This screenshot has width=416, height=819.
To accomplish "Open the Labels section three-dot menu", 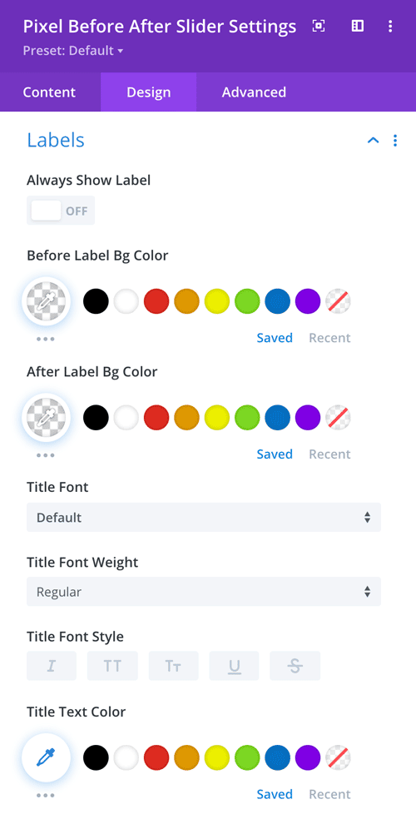I will coord(395,141).
